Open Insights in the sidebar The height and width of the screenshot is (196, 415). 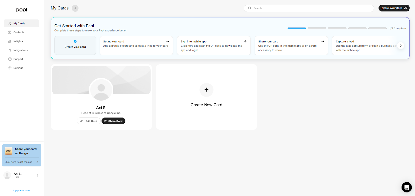(21, 41)
